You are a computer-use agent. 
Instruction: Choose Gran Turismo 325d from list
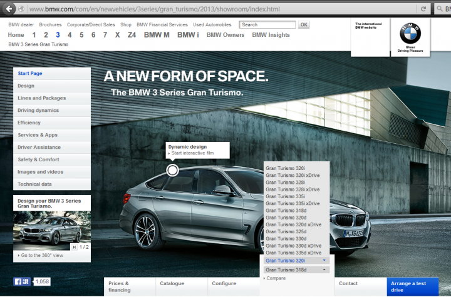pyautogui.click(x=286, y=231)
